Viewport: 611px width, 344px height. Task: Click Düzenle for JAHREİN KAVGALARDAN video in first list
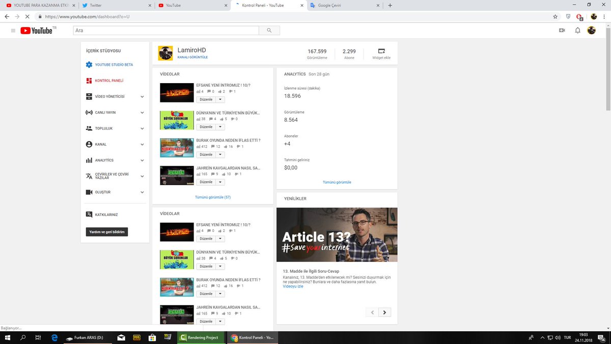coord(206,182)
